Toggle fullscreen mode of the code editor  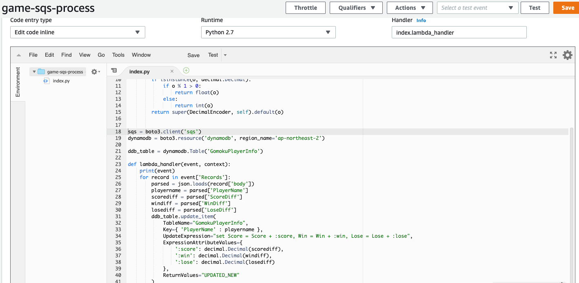pos(553,55)
